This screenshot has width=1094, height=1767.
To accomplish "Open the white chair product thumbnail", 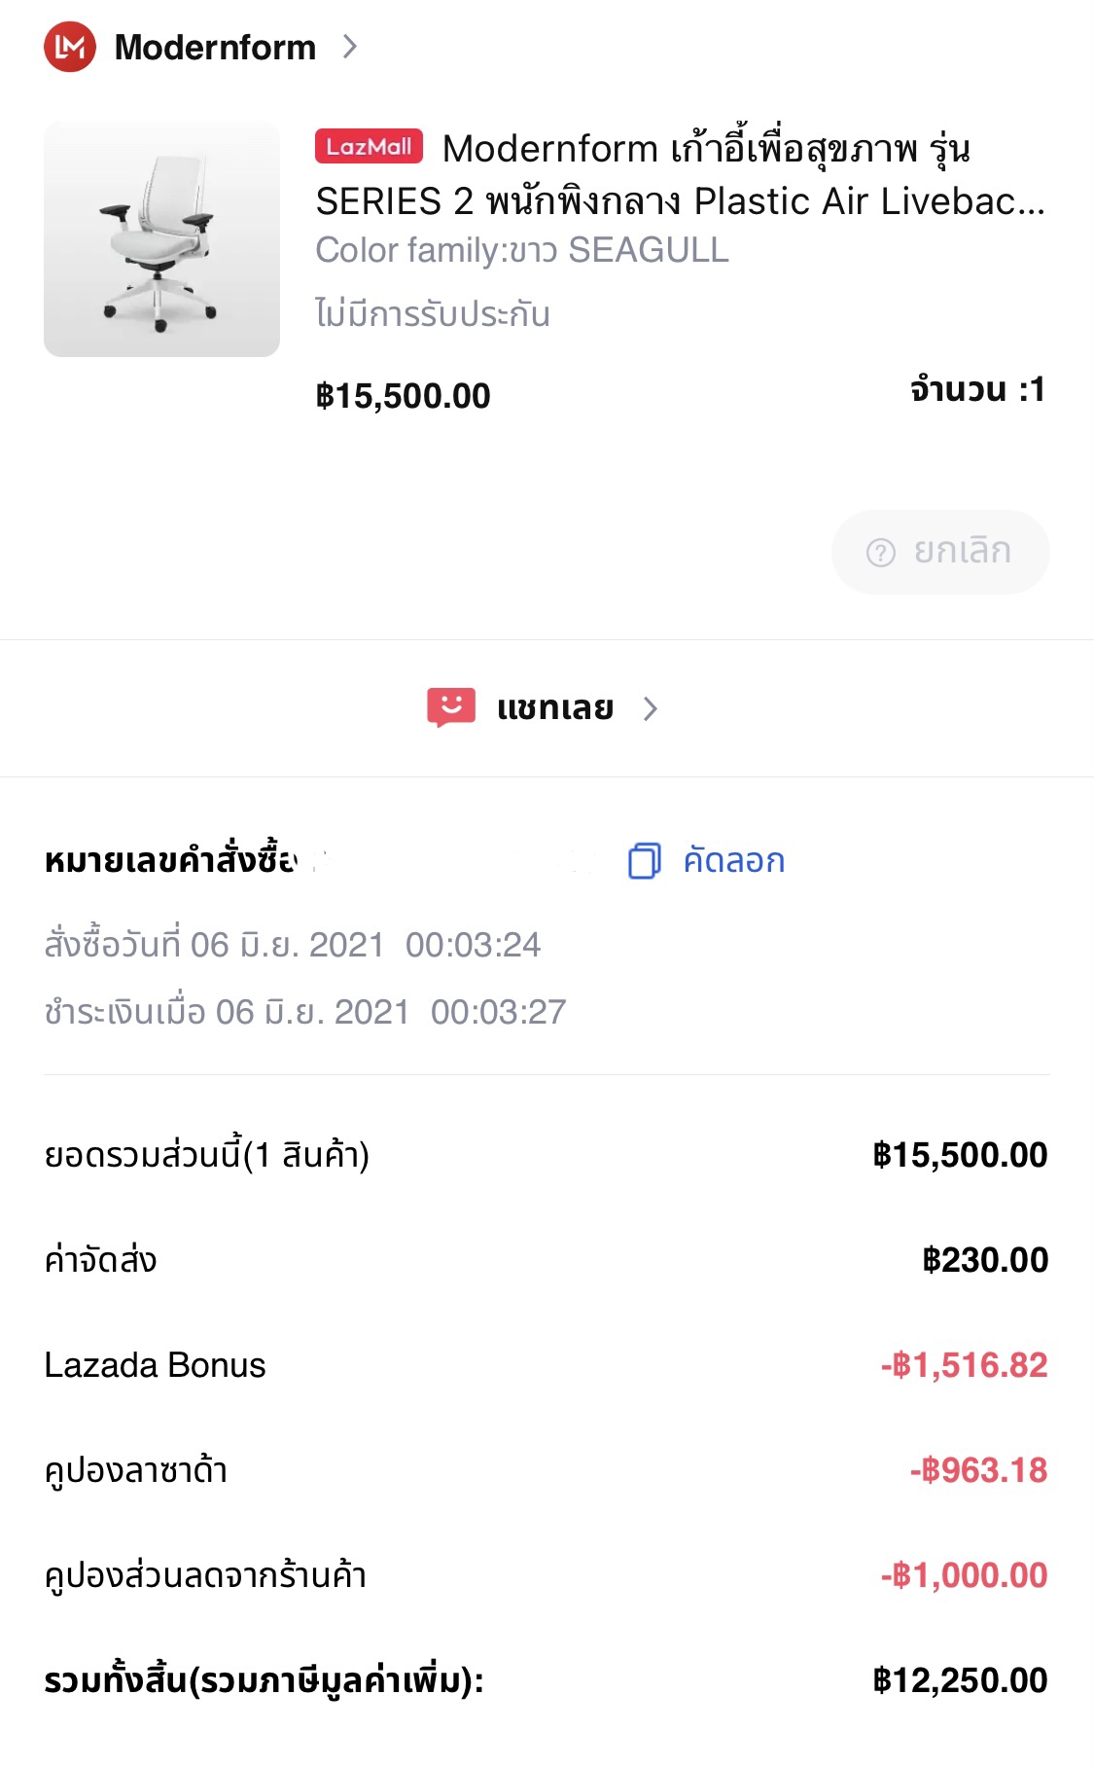I will pos(161,239).
